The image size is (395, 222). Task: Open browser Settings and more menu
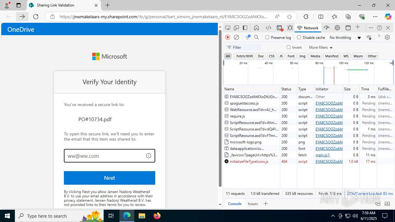pyautogui.click(x=375, y=17)
